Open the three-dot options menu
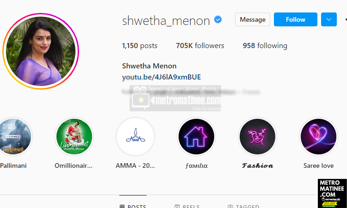 (x=346, y=19)
